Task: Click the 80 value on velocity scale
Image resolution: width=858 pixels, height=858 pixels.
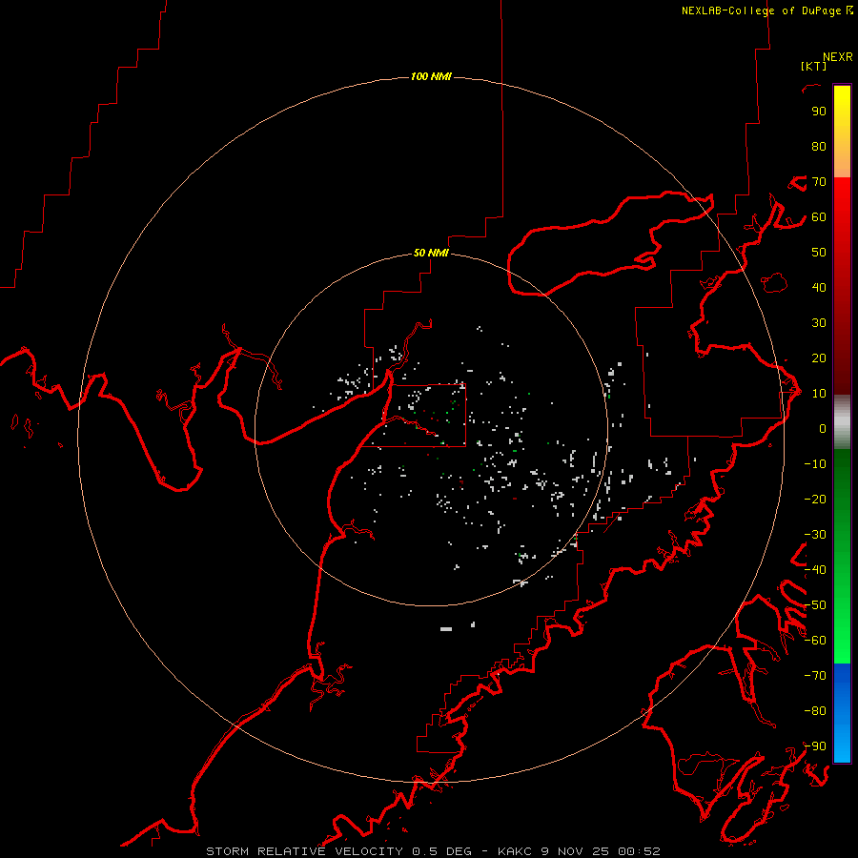Action: pyautogui.click(x=819, y=147)
